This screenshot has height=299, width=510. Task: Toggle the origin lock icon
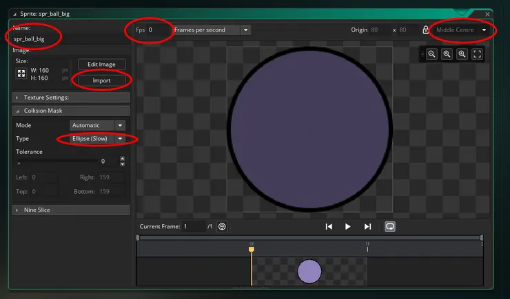(x=425, y=30)
